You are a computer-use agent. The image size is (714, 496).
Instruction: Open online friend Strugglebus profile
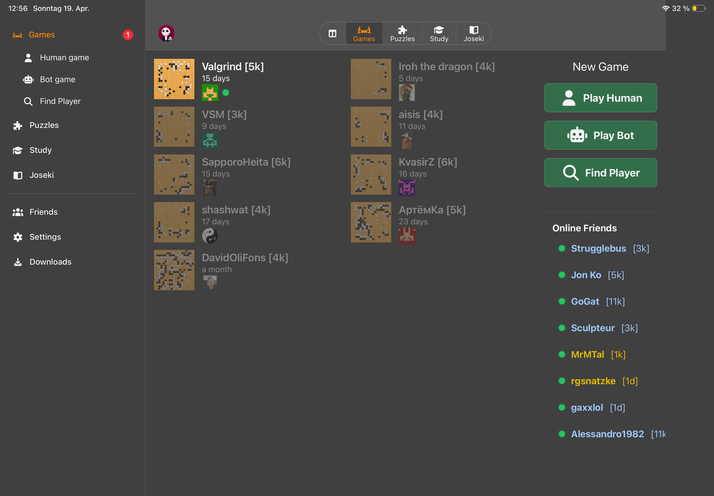[598, 248]
